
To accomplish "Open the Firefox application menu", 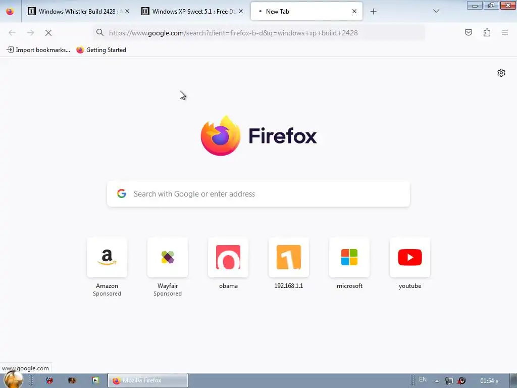I will pos(505,33).
